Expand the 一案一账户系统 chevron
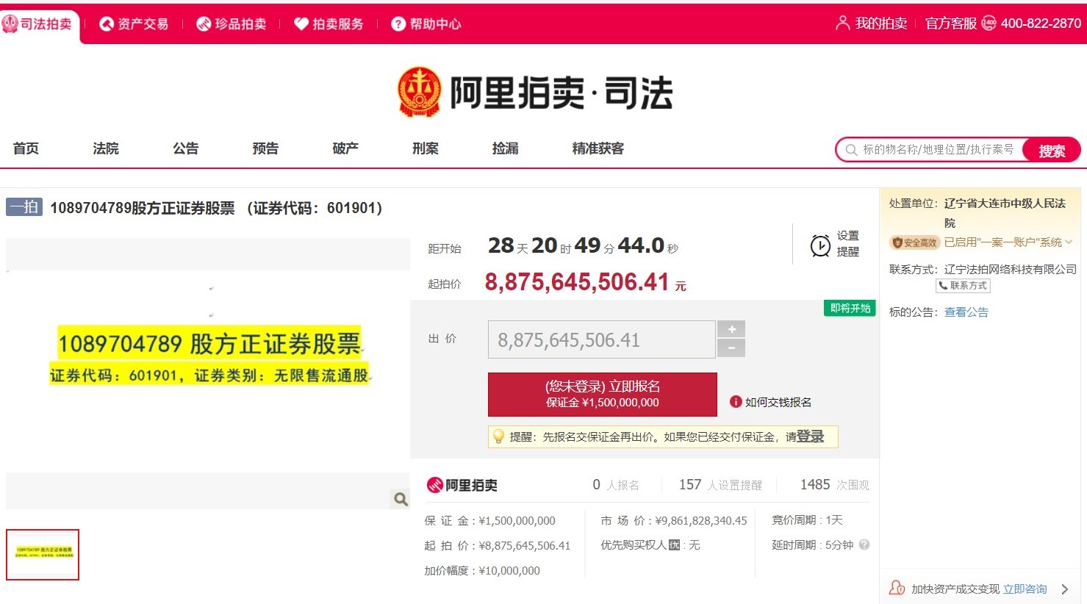1087x604 pixels. (x=1070, y=242)
